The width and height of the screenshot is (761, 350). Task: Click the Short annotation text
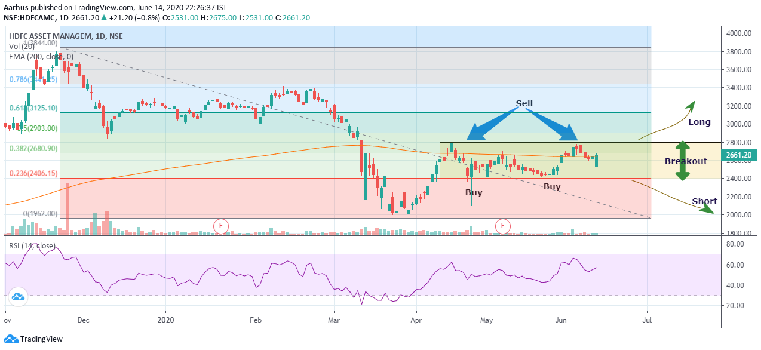704,201
